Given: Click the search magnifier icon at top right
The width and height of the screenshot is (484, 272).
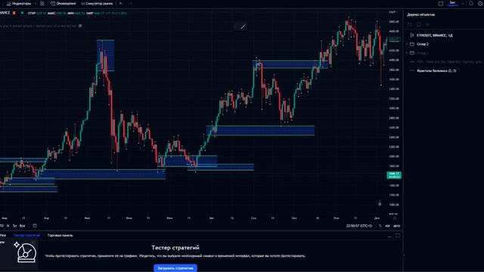Looking at the screenshot, I should click(x=470, y=4).
